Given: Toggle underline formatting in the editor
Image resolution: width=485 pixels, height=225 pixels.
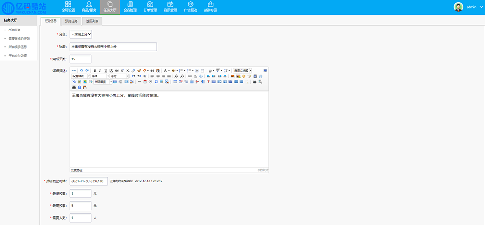Looking at the screenshot, I should [106, 70].
